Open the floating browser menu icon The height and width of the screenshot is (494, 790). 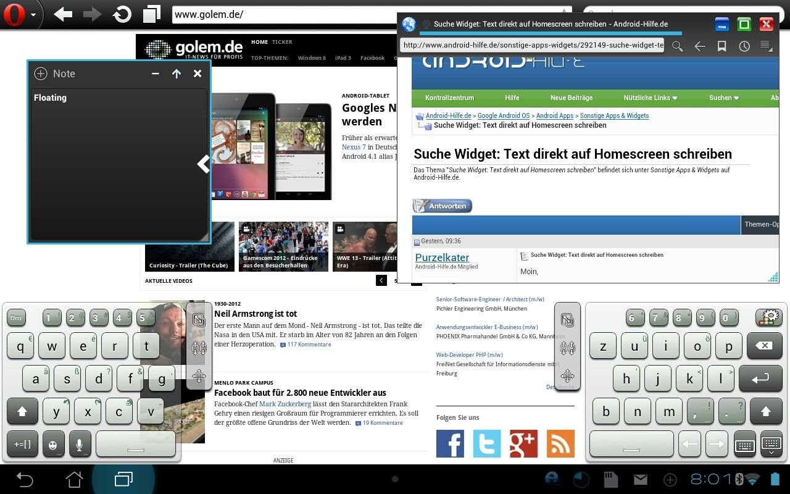point(766,46)
